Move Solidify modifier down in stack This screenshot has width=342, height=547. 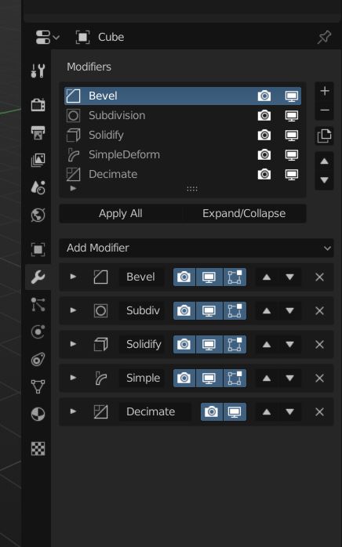[x=290, y=344]
